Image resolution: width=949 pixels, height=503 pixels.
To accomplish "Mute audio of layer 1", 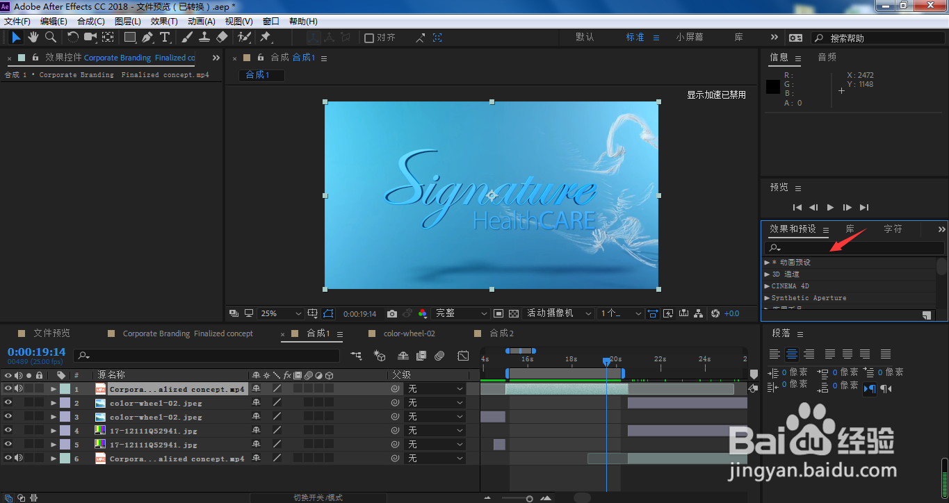I will [19, 389].
